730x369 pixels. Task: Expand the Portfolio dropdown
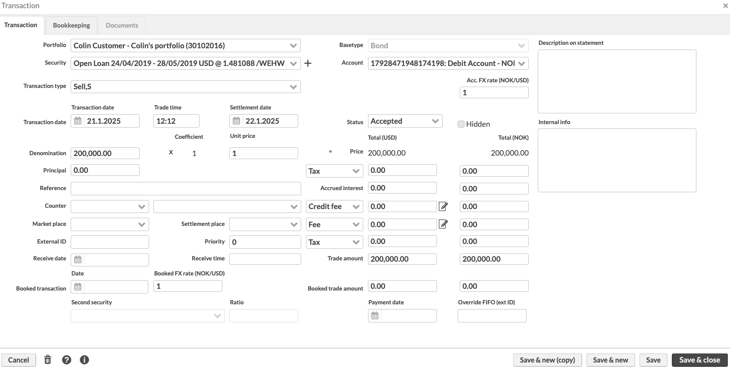click(x=186, y=46)
